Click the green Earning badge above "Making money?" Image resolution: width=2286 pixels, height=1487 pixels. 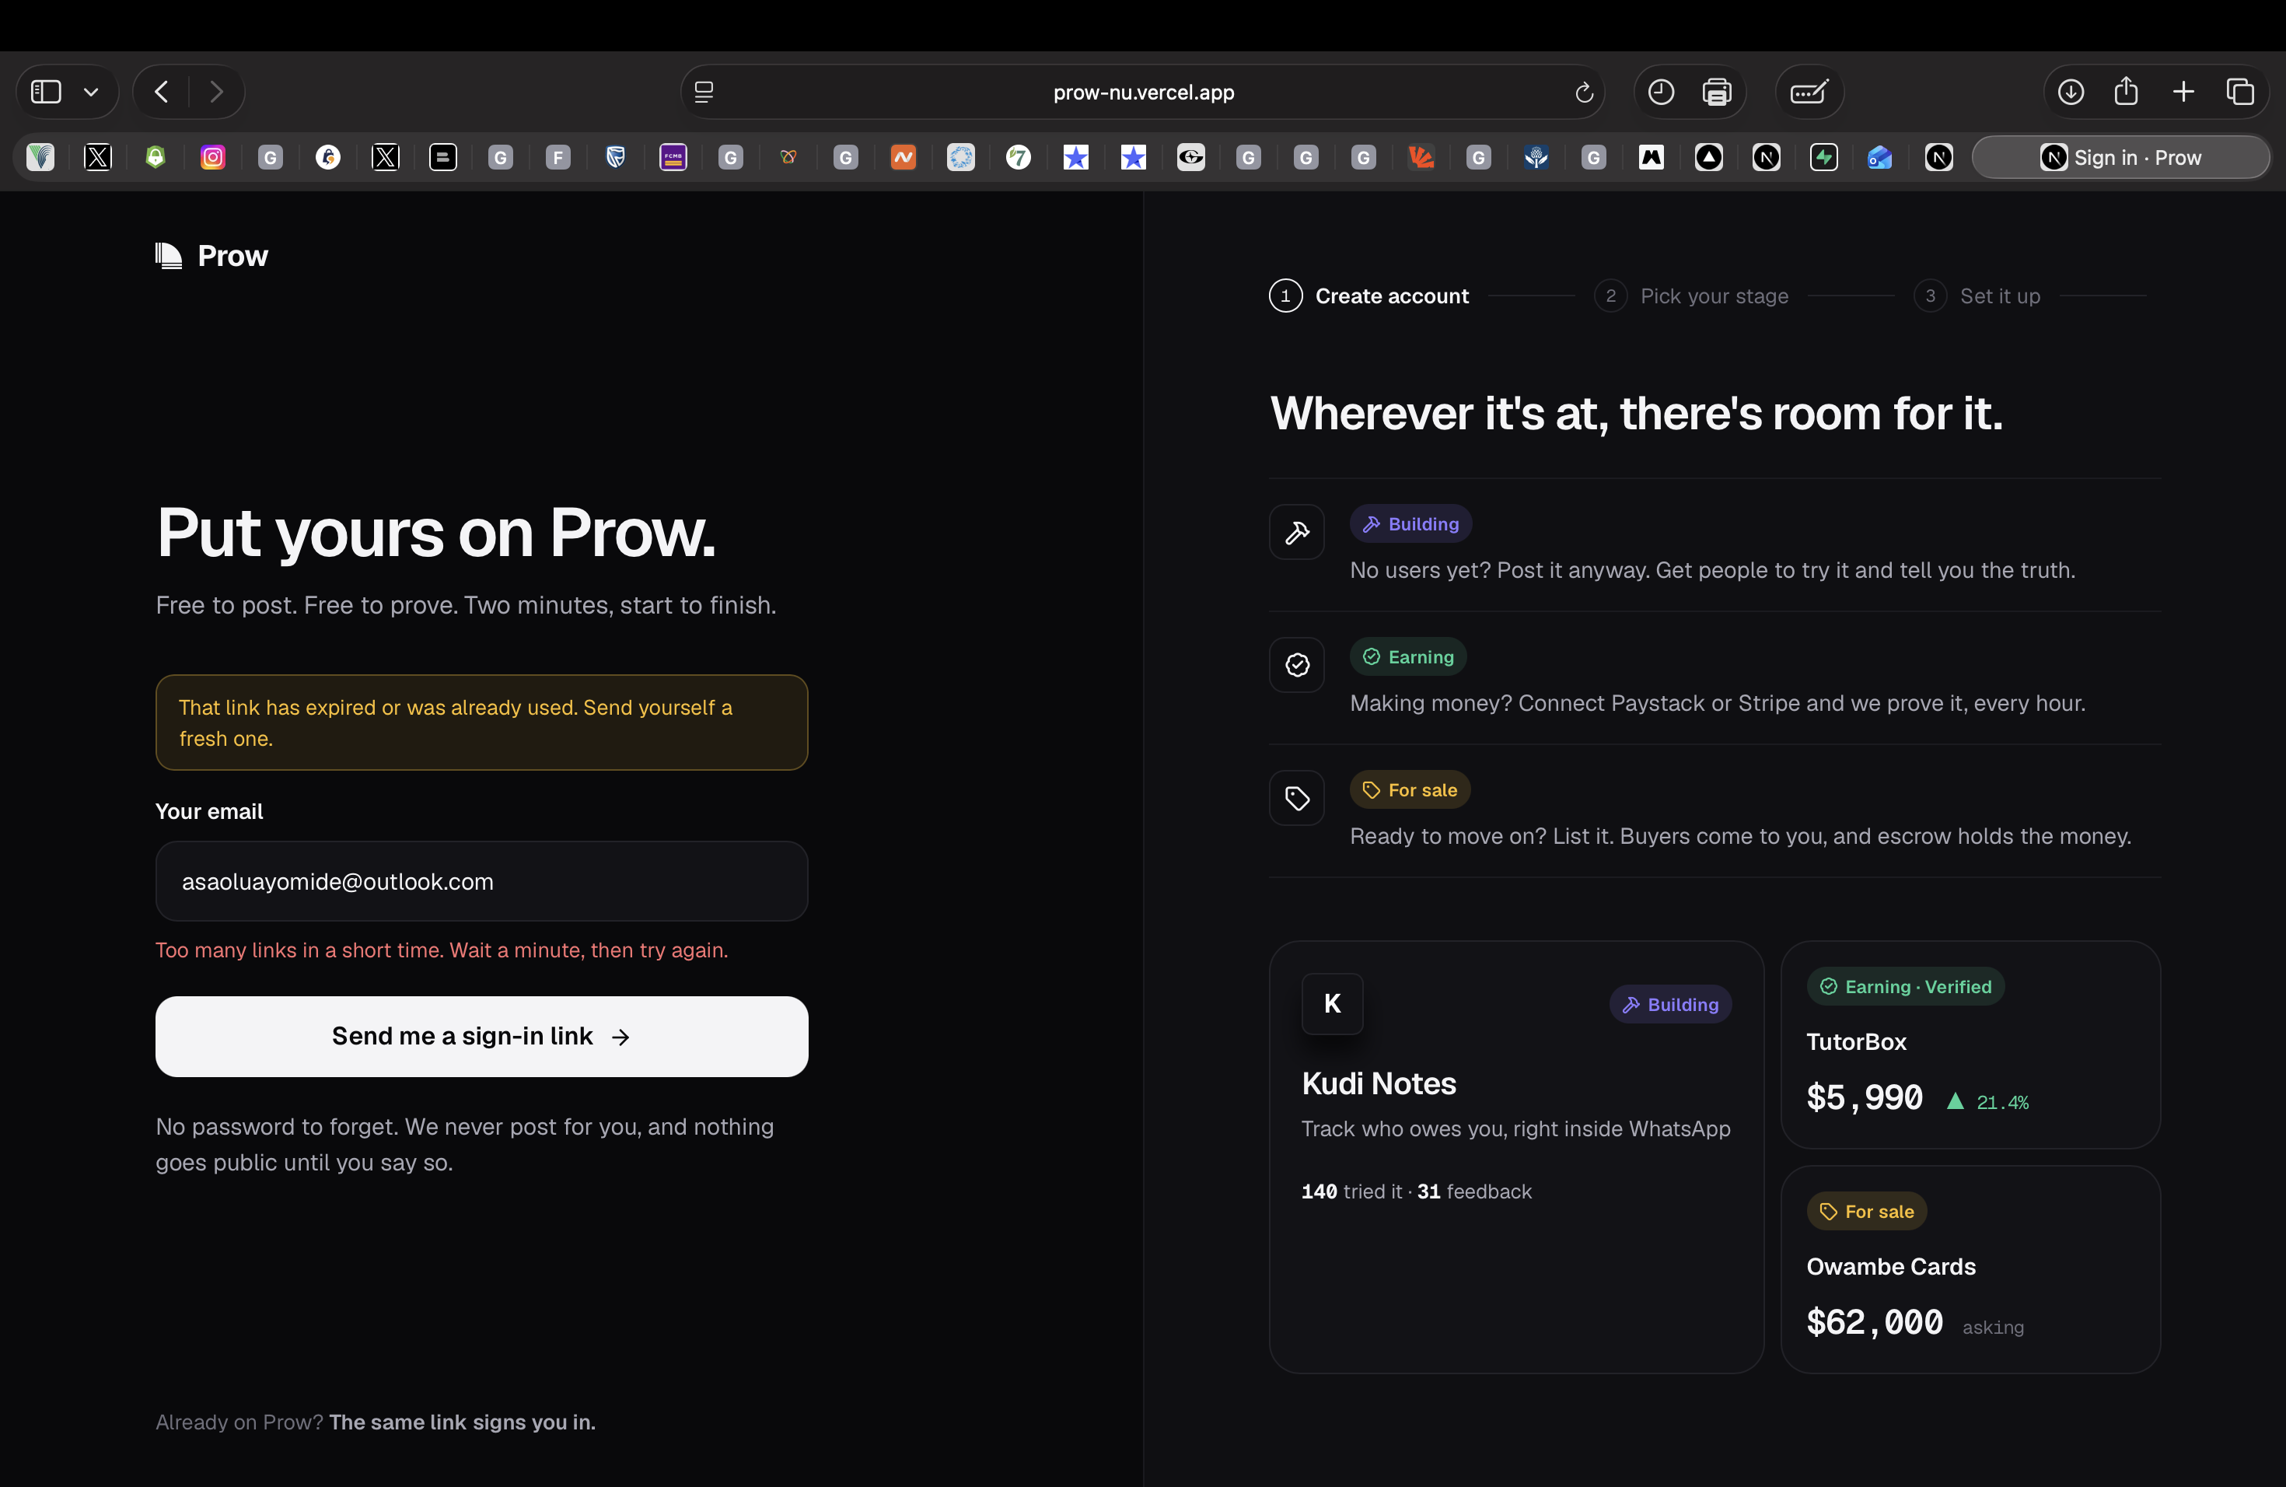tap(1408, 657)
